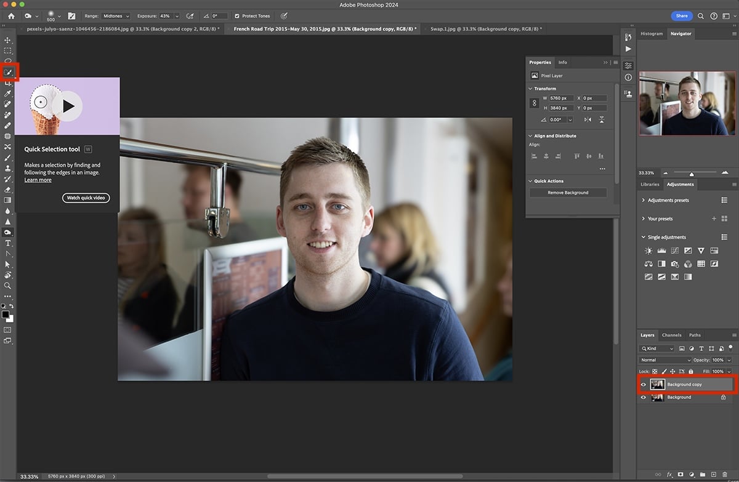
Task: Select the Zoom tool
Action: click(8, 286)
